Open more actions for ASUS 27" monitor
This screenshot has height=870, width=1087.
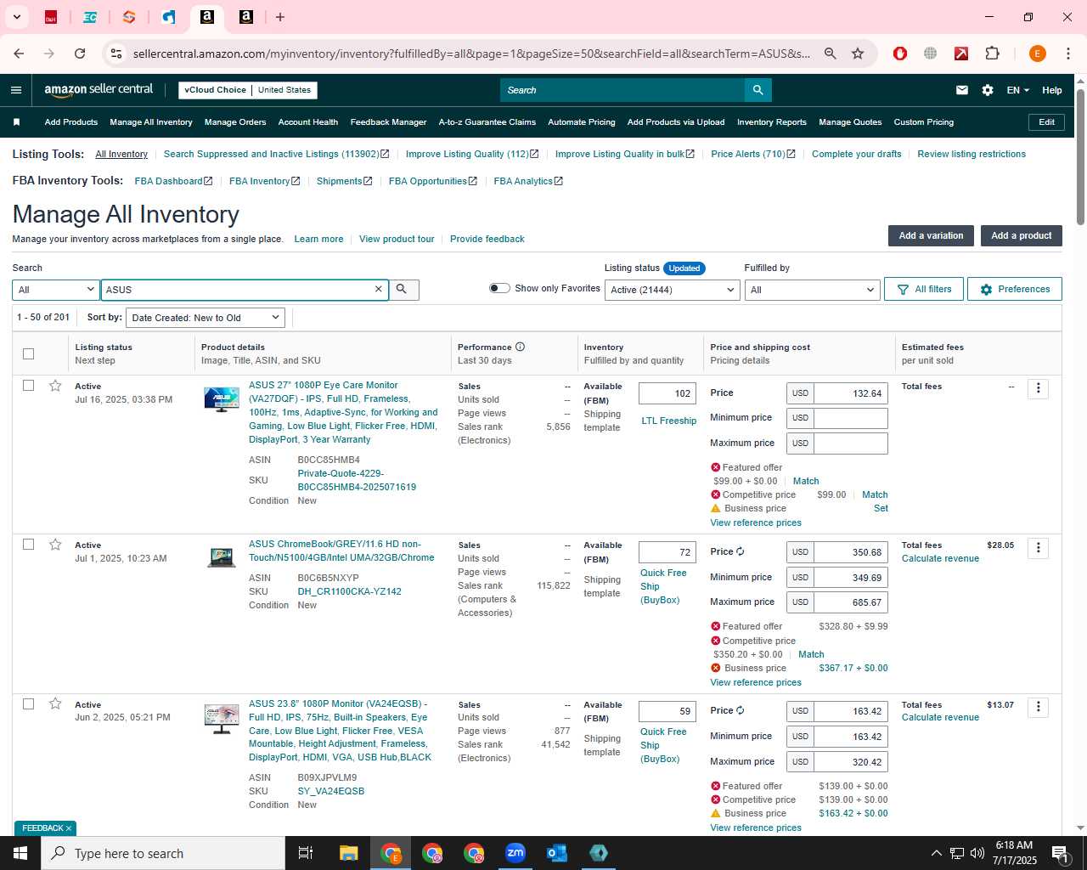pos(1038,389)
